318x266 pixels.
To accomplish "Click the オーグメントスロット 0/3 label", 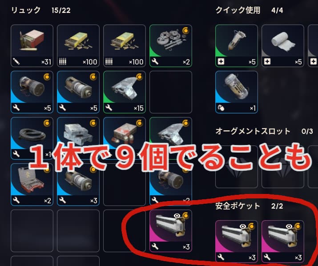I will pyautogui.click(x=264, y=131).
